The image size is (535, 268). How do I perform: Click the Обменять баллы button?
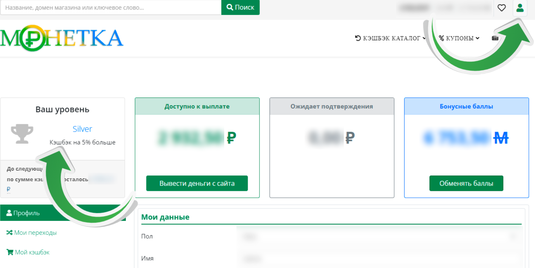(466, 183)
